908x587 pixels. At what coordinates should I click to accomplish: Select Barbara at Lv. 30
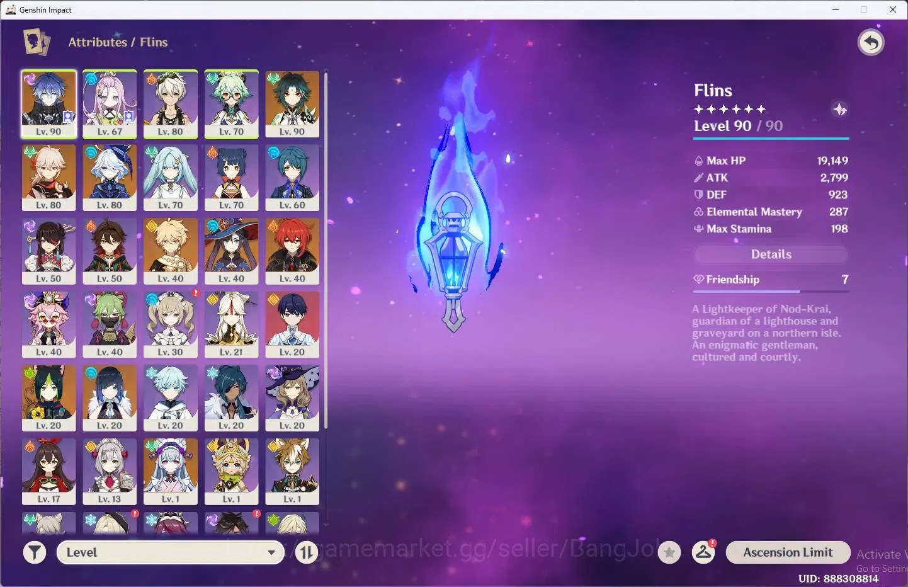click(171, 325)
